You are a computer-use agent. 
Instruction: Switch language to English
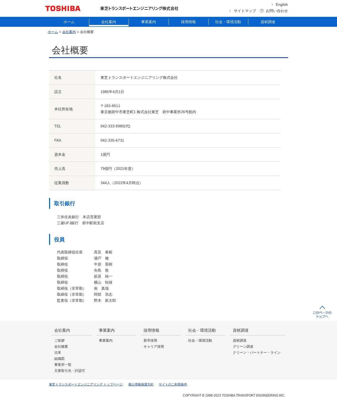282,4
